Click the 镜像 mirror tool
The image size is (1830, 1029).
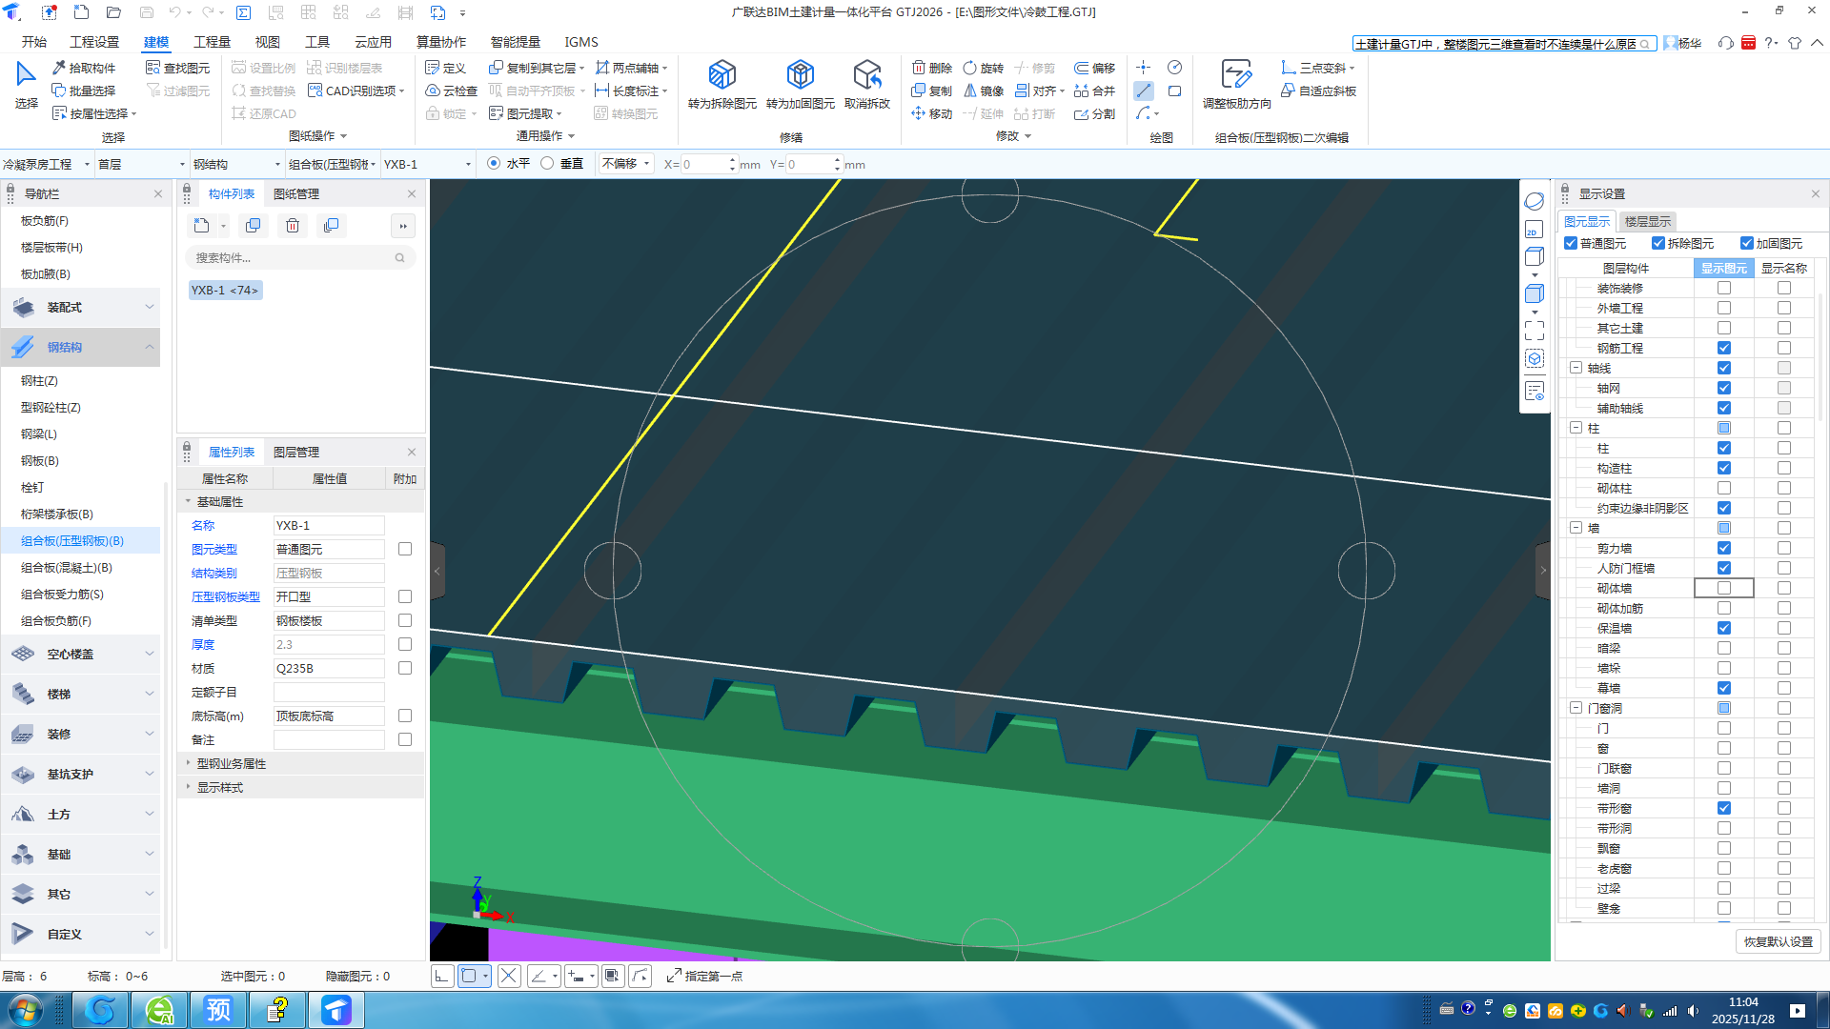pyautogui.click(x=984, y=91)
